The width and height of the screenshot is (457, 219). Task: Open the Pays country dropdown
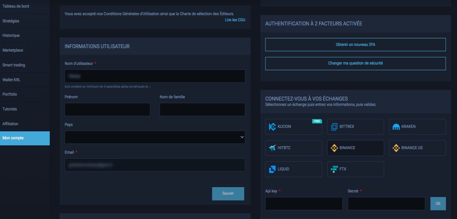tap(155, 137)
